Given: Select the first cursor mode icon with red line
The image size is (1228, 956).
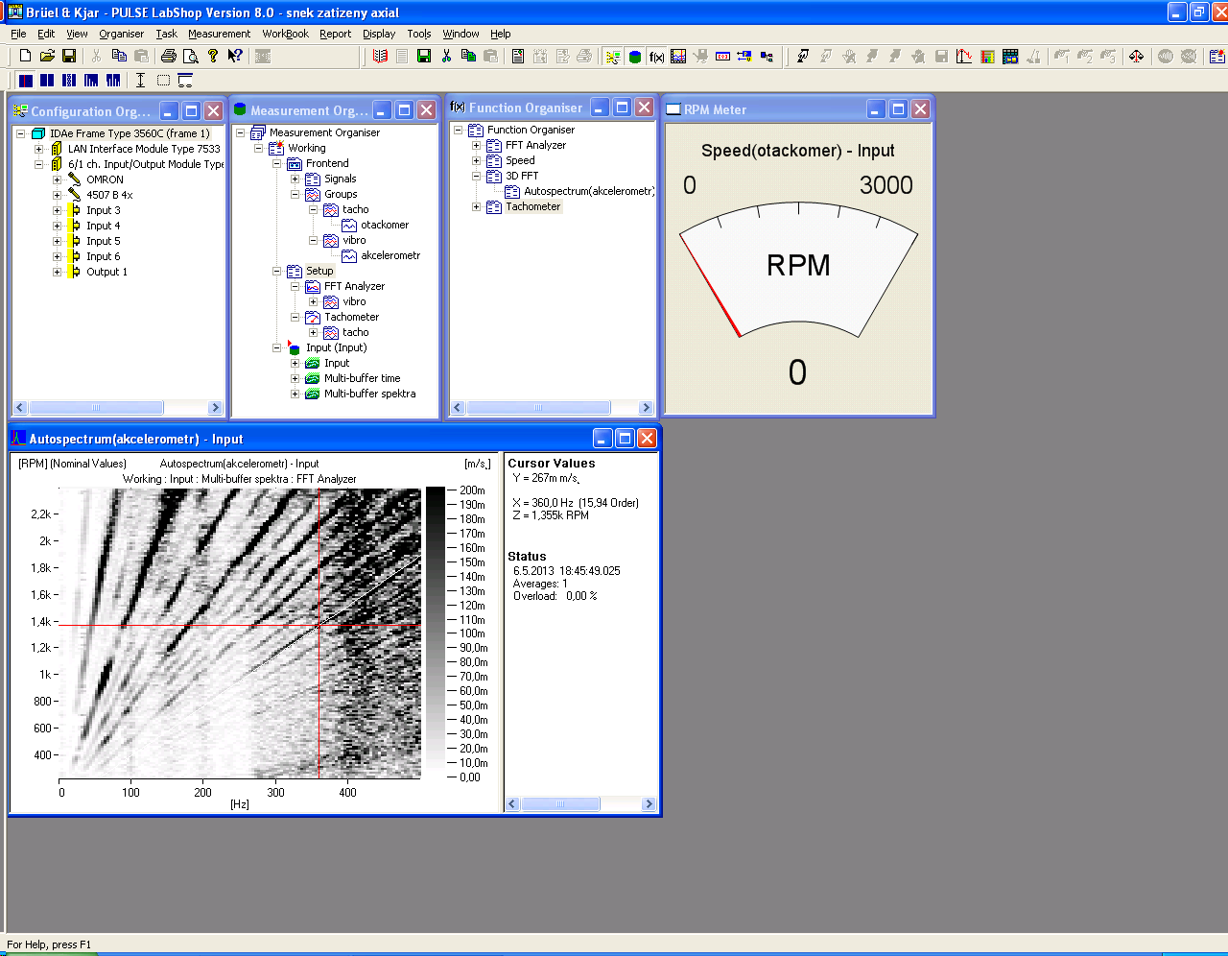Looking at the screenshot, I should [26, 81].
